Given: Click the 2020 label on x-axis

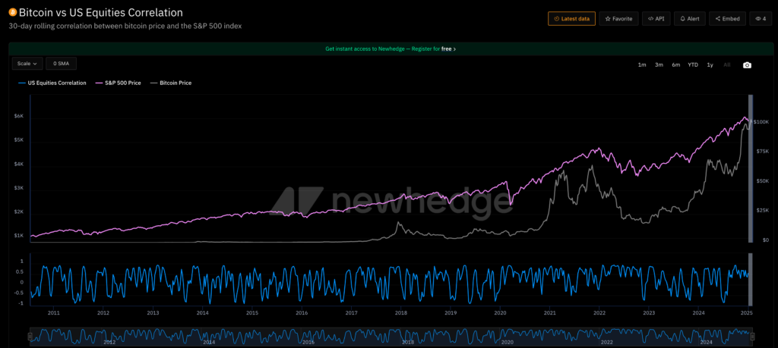Looking at the screenshot, I should (x=500, y=313).
